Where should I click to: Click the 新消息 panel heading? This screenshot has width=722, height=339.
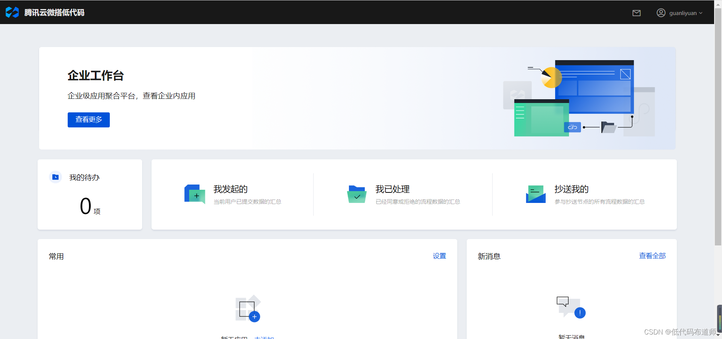[489, 256]
